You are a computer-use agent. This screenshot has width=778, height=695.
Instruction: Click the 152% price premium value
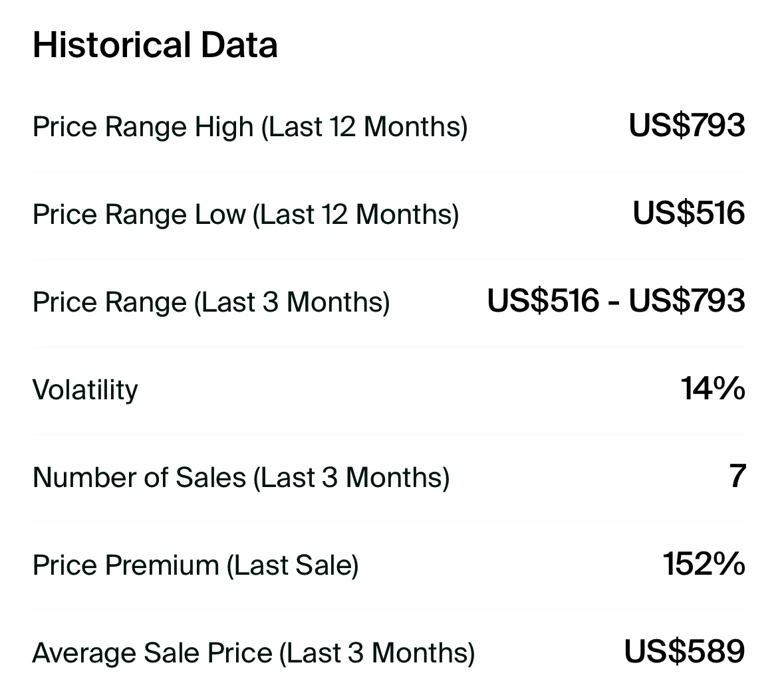point(704,563)
